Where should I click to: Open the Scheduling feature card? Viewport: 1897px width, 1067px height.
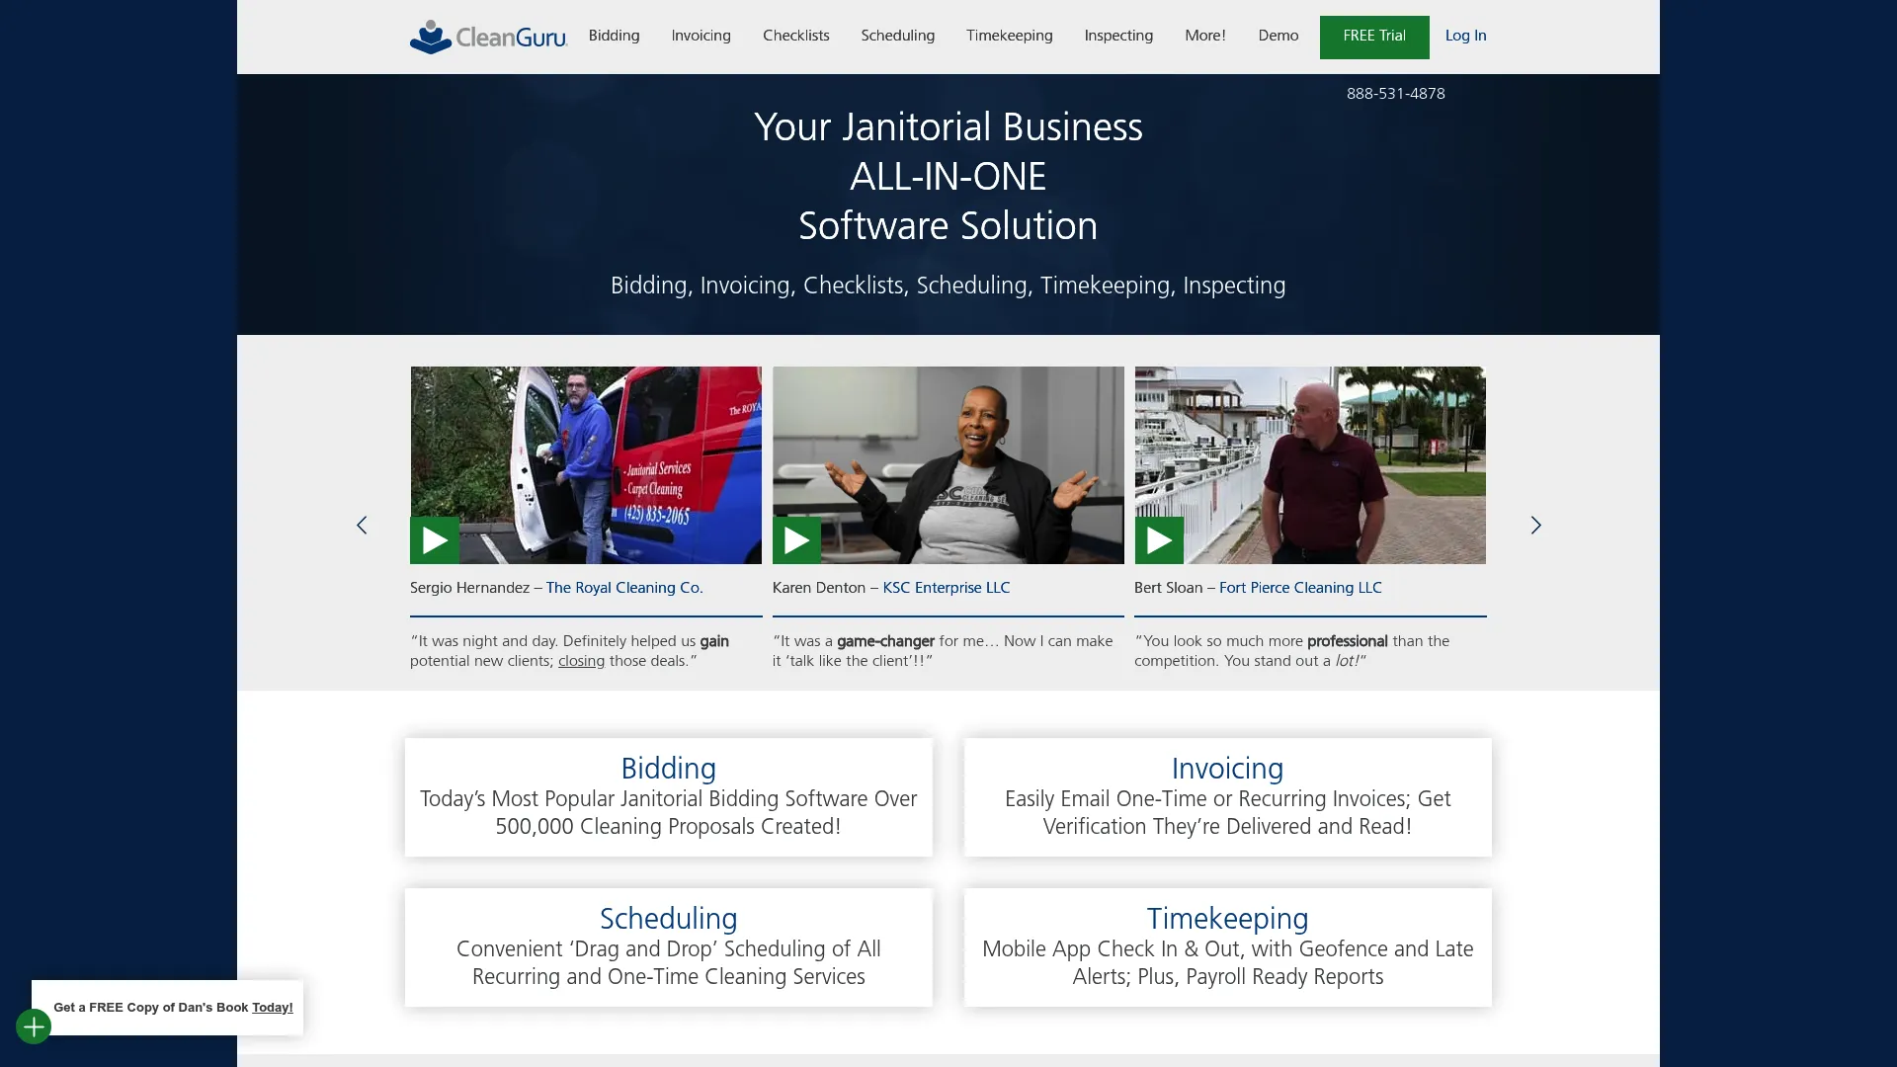668,947
